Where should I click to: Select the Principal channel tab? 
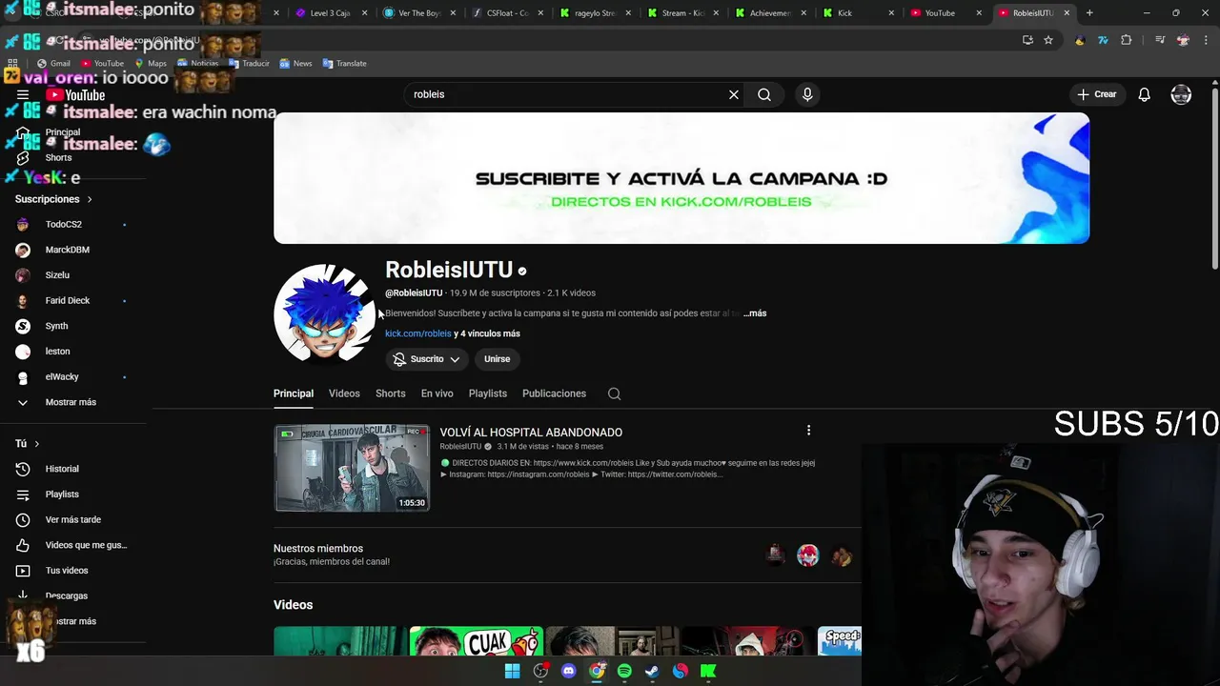(x=294, y=393)
